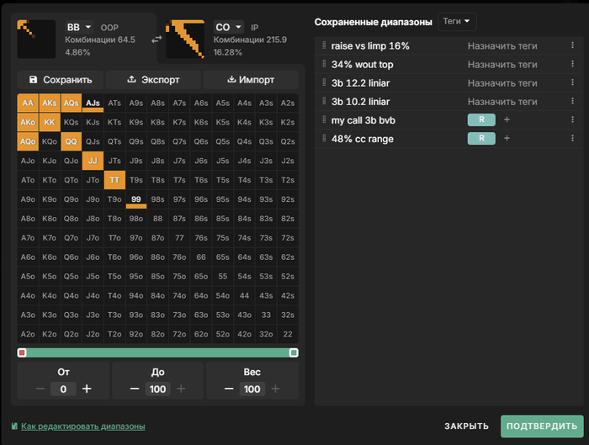Grab drag handle of raise vs limp 16%
Viewport: 589px width, 445px height.
[324, 45]
